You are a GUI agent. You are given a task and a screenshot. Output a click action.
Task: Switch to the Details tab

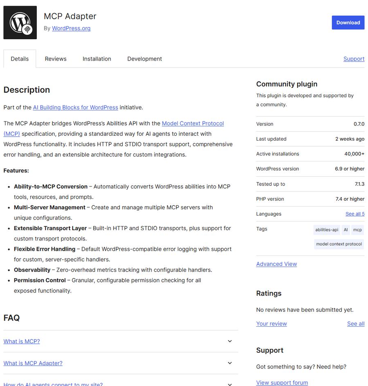point(20,59)
